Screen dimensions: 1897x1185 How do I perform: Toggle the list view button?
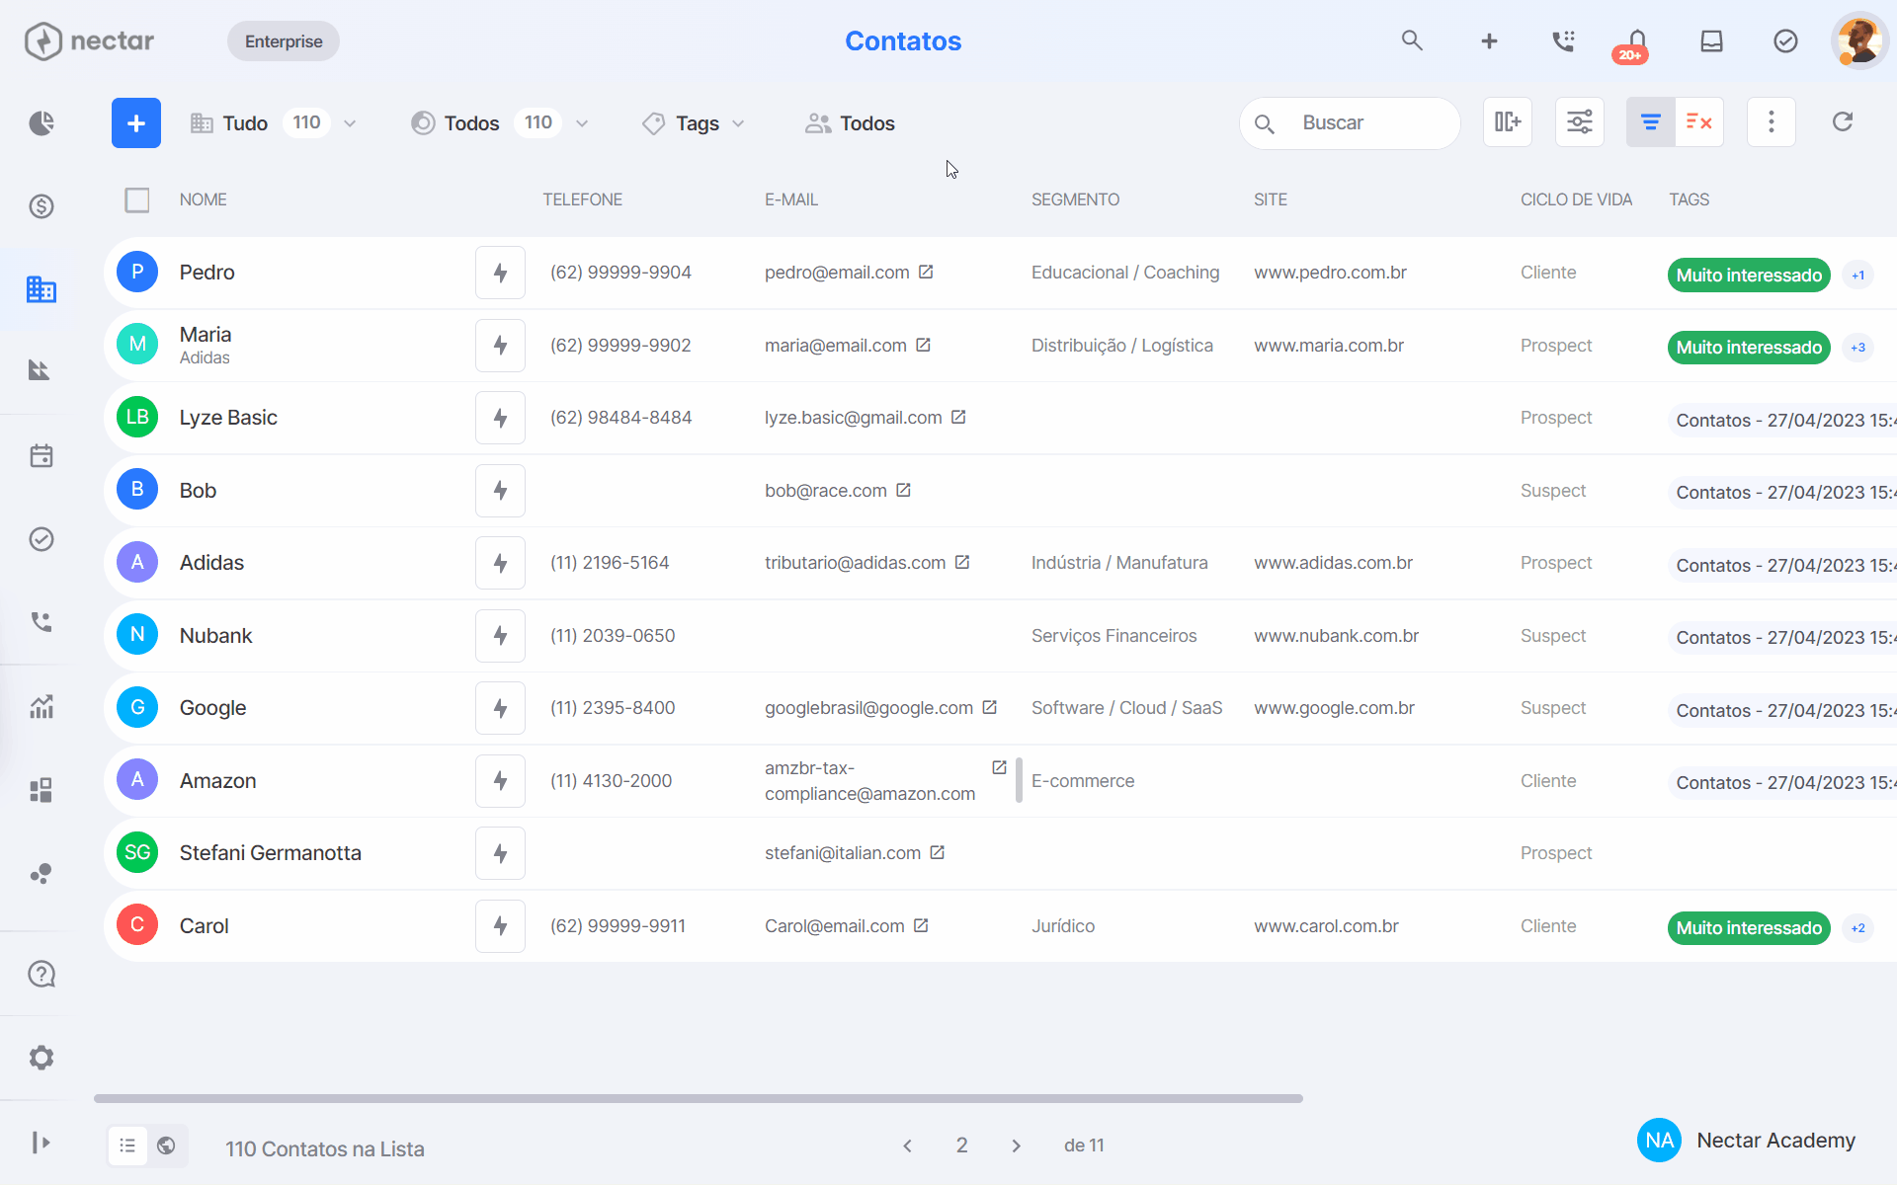pos(127,1145)
